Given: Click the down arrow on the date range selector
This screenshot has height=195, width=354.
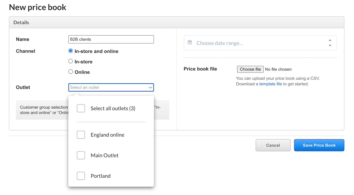Looking at the screenshot, I should tap(330, 45).
